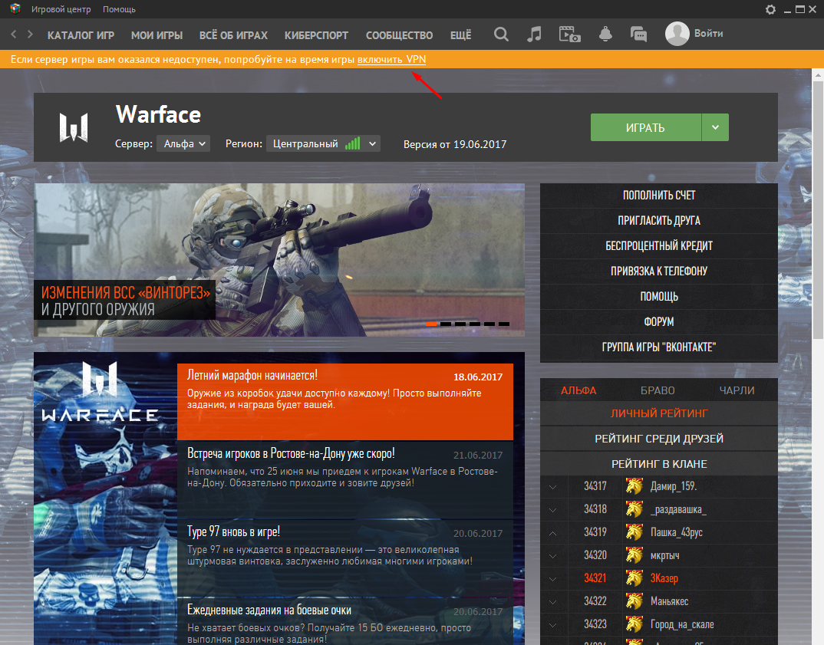This screenshot has width=824, height=645.
Task: Expand arrow next to ИГРАТЬ button
Action: [x=715, y=127]
